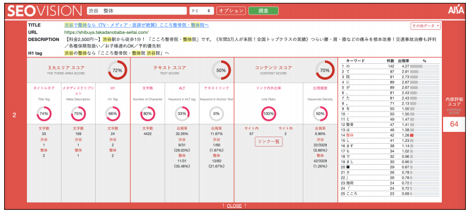Image resolution: width=470 pixels, height=214 pixels.
Task: Click the CLOSE link at bottom
Action: click(x=234, y=206)
